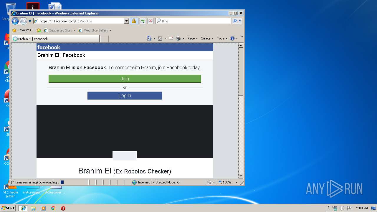Screen dimensions: 377x212
Task: Click the Feeds RSS icon
Action: click(x=160, y=38)
